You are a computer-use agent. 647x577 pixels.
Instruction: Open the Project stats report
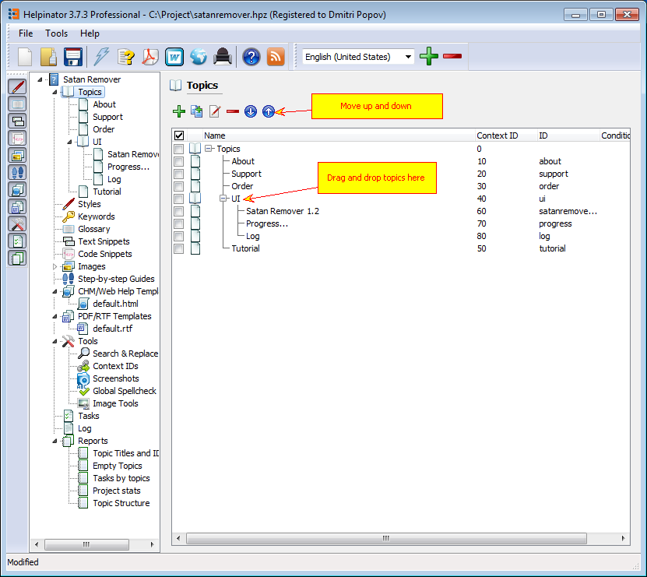[117, 491]
